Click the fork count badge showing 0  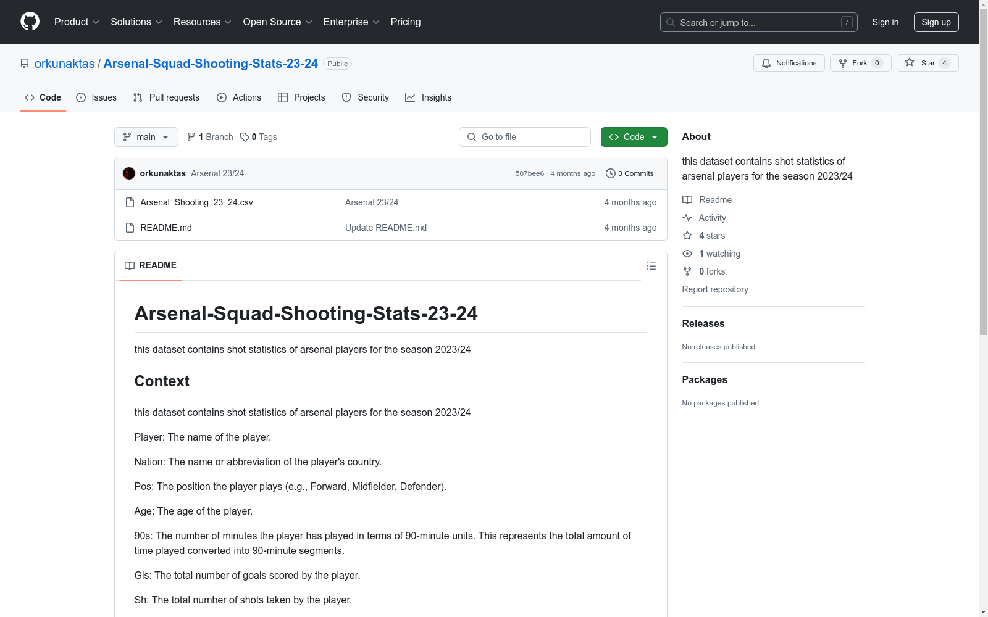(877, 63)
